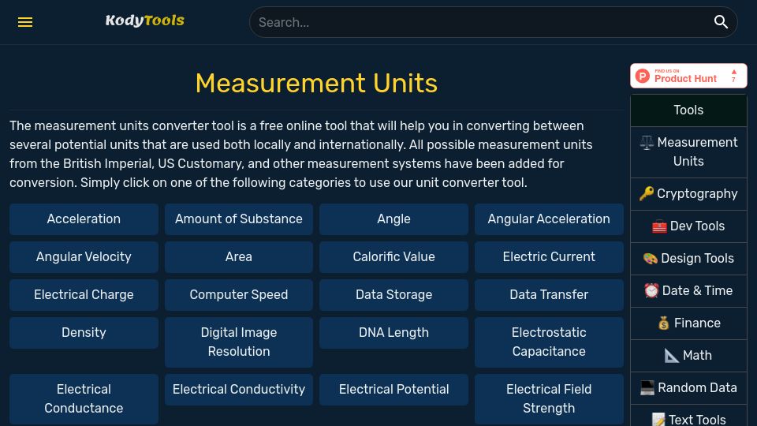Viewport: 757px width, 426px height.
Task: Open the Acceleration converter
Action: 84,219
